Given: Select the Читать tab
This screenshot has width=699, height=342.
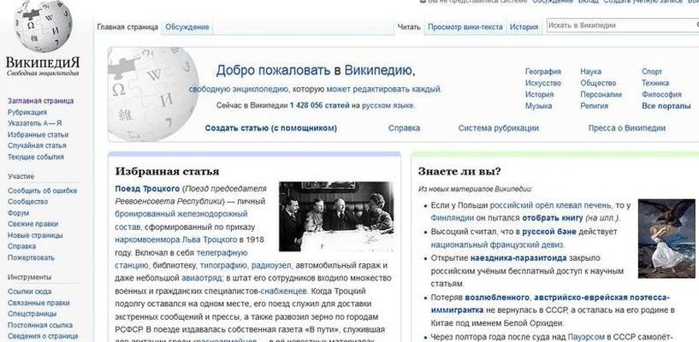Looking at the screenshot, I should [409, 27].
